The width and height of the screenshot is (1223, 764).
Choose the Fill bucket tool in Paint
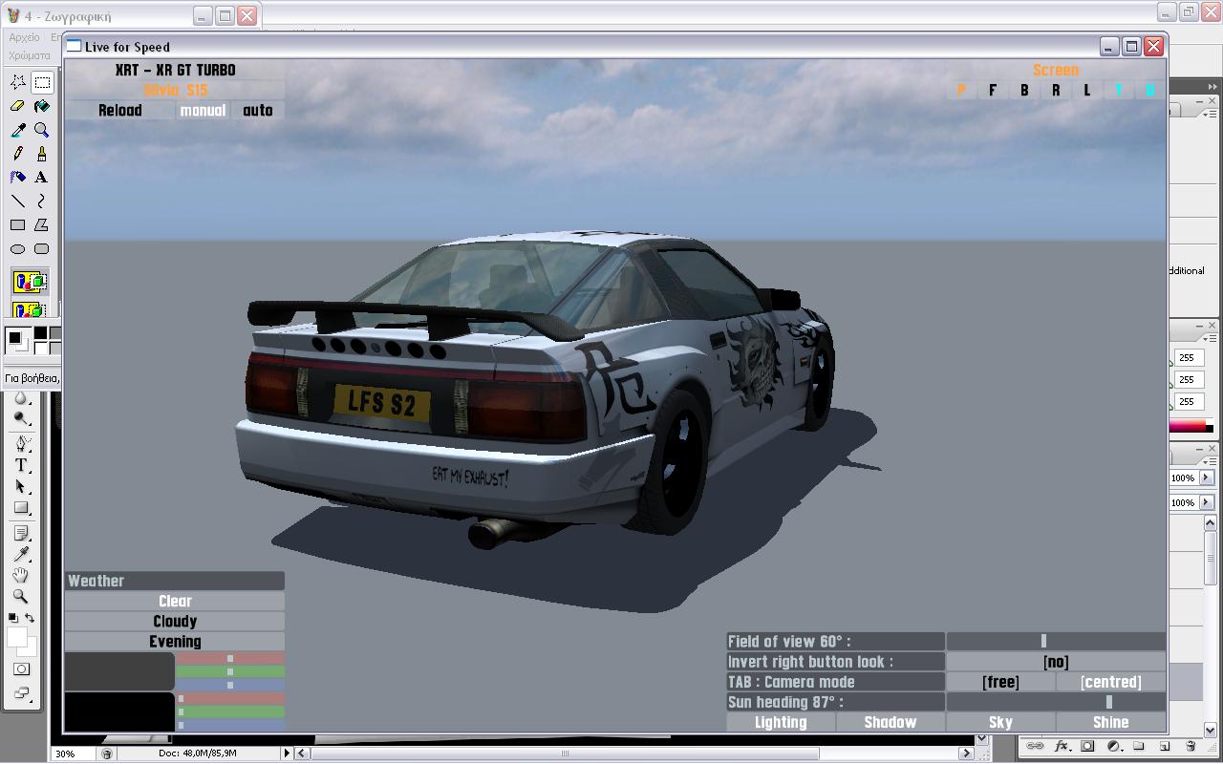click(42, 107)
